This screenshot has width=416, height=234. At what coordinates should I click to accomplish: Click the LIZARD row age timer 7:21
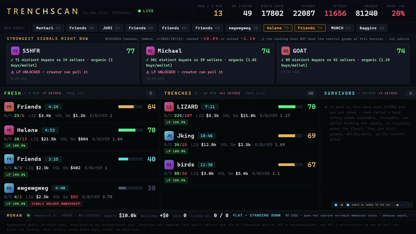210,107
